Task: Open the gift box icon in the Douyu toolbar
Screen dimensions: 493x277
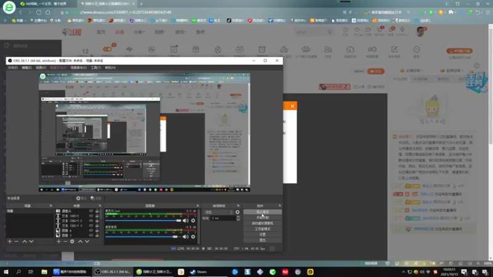Action: pos(195,49)
